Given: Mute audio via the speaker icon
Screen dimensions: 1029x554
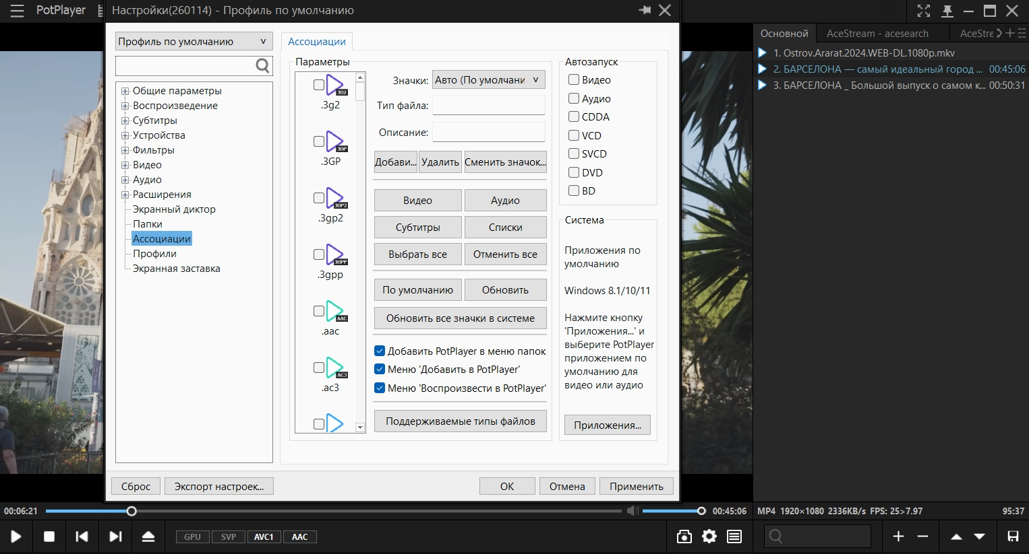Looking at the screenshot, I should coord(632,511).
